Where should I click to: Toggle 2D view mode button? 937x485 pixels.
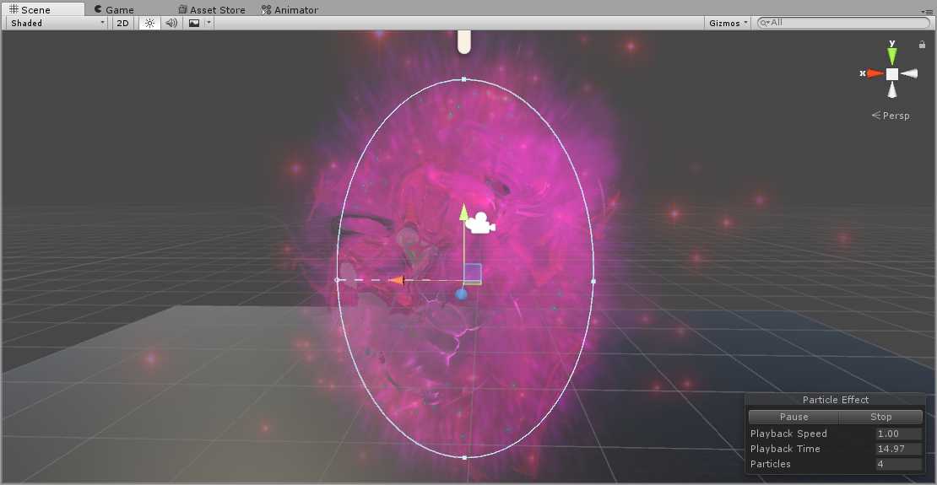123,24
